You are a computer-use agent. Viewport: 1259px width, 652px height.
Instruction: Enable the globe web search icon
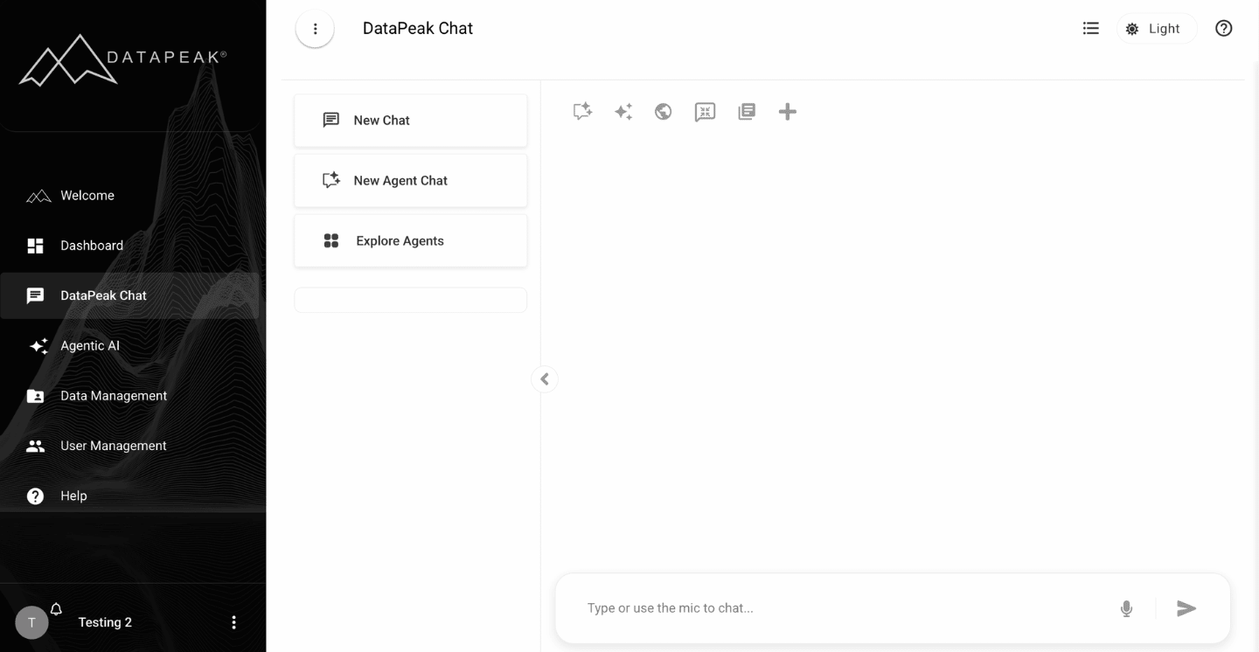[664, 111]
